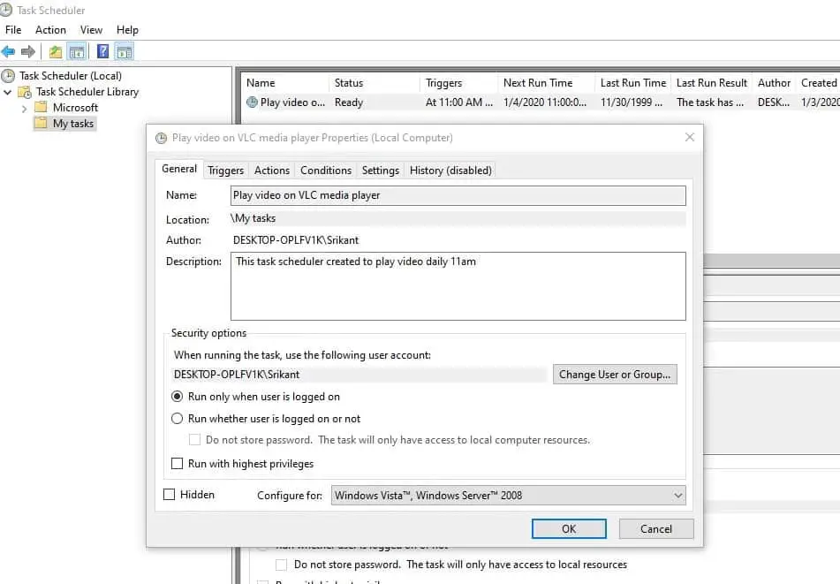Collapse the Task Scheduler Library tree node
Viewport: 840px width, 584px height.
[7, 92]
